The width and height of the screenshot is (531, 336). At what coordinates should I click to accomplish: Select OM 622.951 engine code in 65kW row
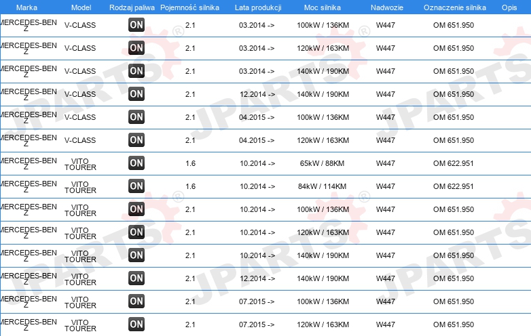click(454, 163)
